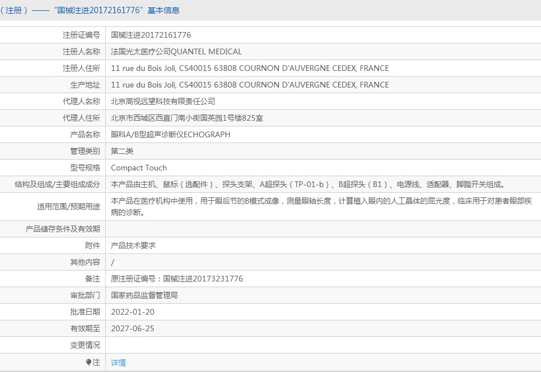541x373 pixels.
Task: Click the bullet icon beside 注 label
Action: [88, 362]
